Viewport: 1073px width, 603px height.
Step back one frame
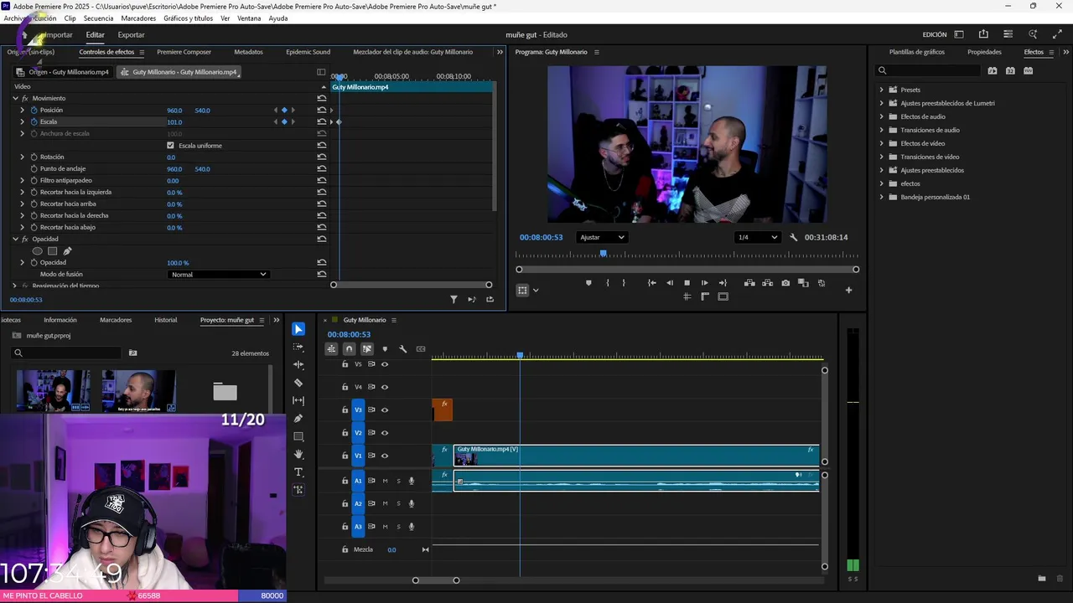tap(669, 283)
